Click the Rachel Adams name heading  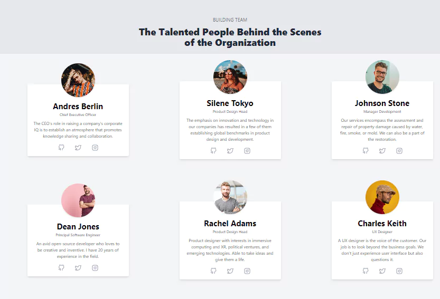pyautogui.click(x=230, y=224)
